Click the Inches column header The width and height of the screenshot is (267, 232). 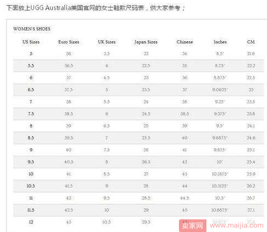220,42
